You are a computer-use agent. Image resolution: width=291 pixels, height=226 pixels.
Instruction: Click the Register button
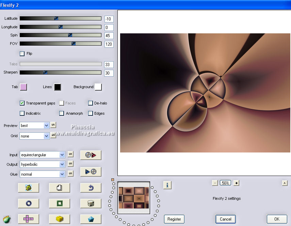(174, 219)
